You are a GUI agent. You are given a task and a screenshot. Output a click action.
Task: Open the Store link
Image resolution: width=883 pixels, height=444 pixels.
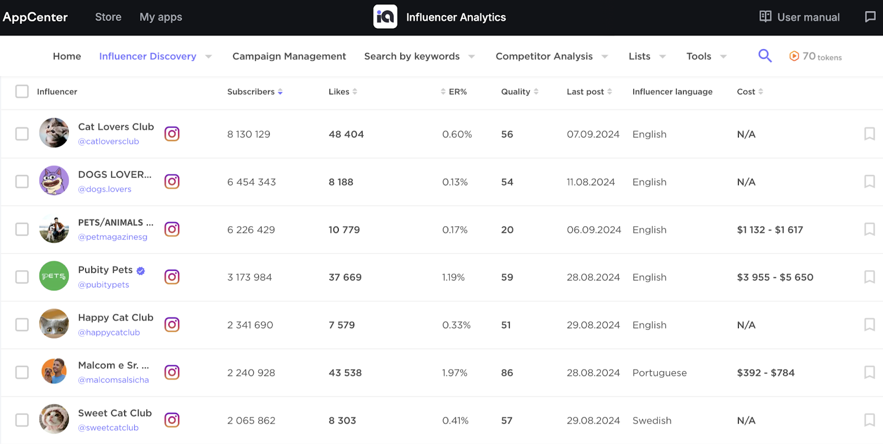pyautogui.click(x=108, y=17)
